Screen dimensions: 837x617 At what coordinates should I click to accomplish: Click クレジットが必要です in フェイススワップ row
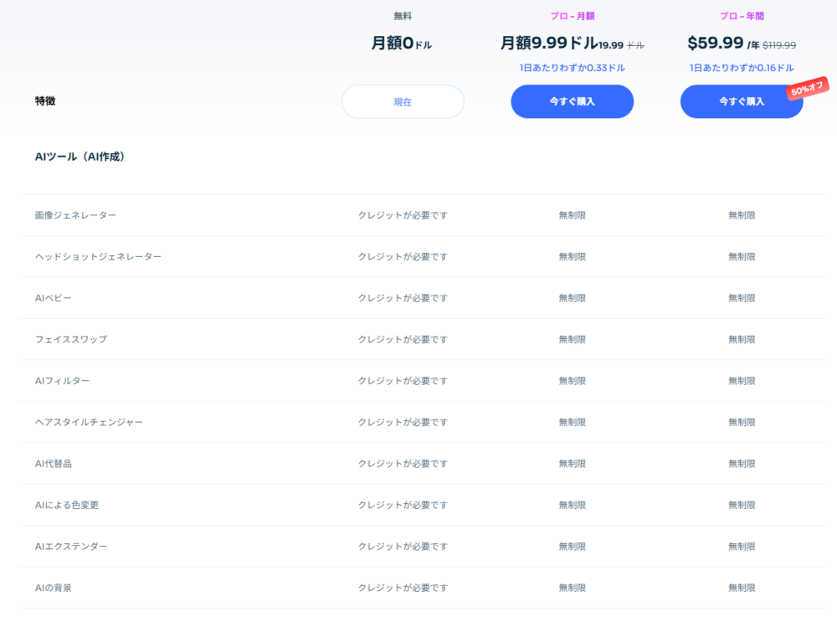403,339
